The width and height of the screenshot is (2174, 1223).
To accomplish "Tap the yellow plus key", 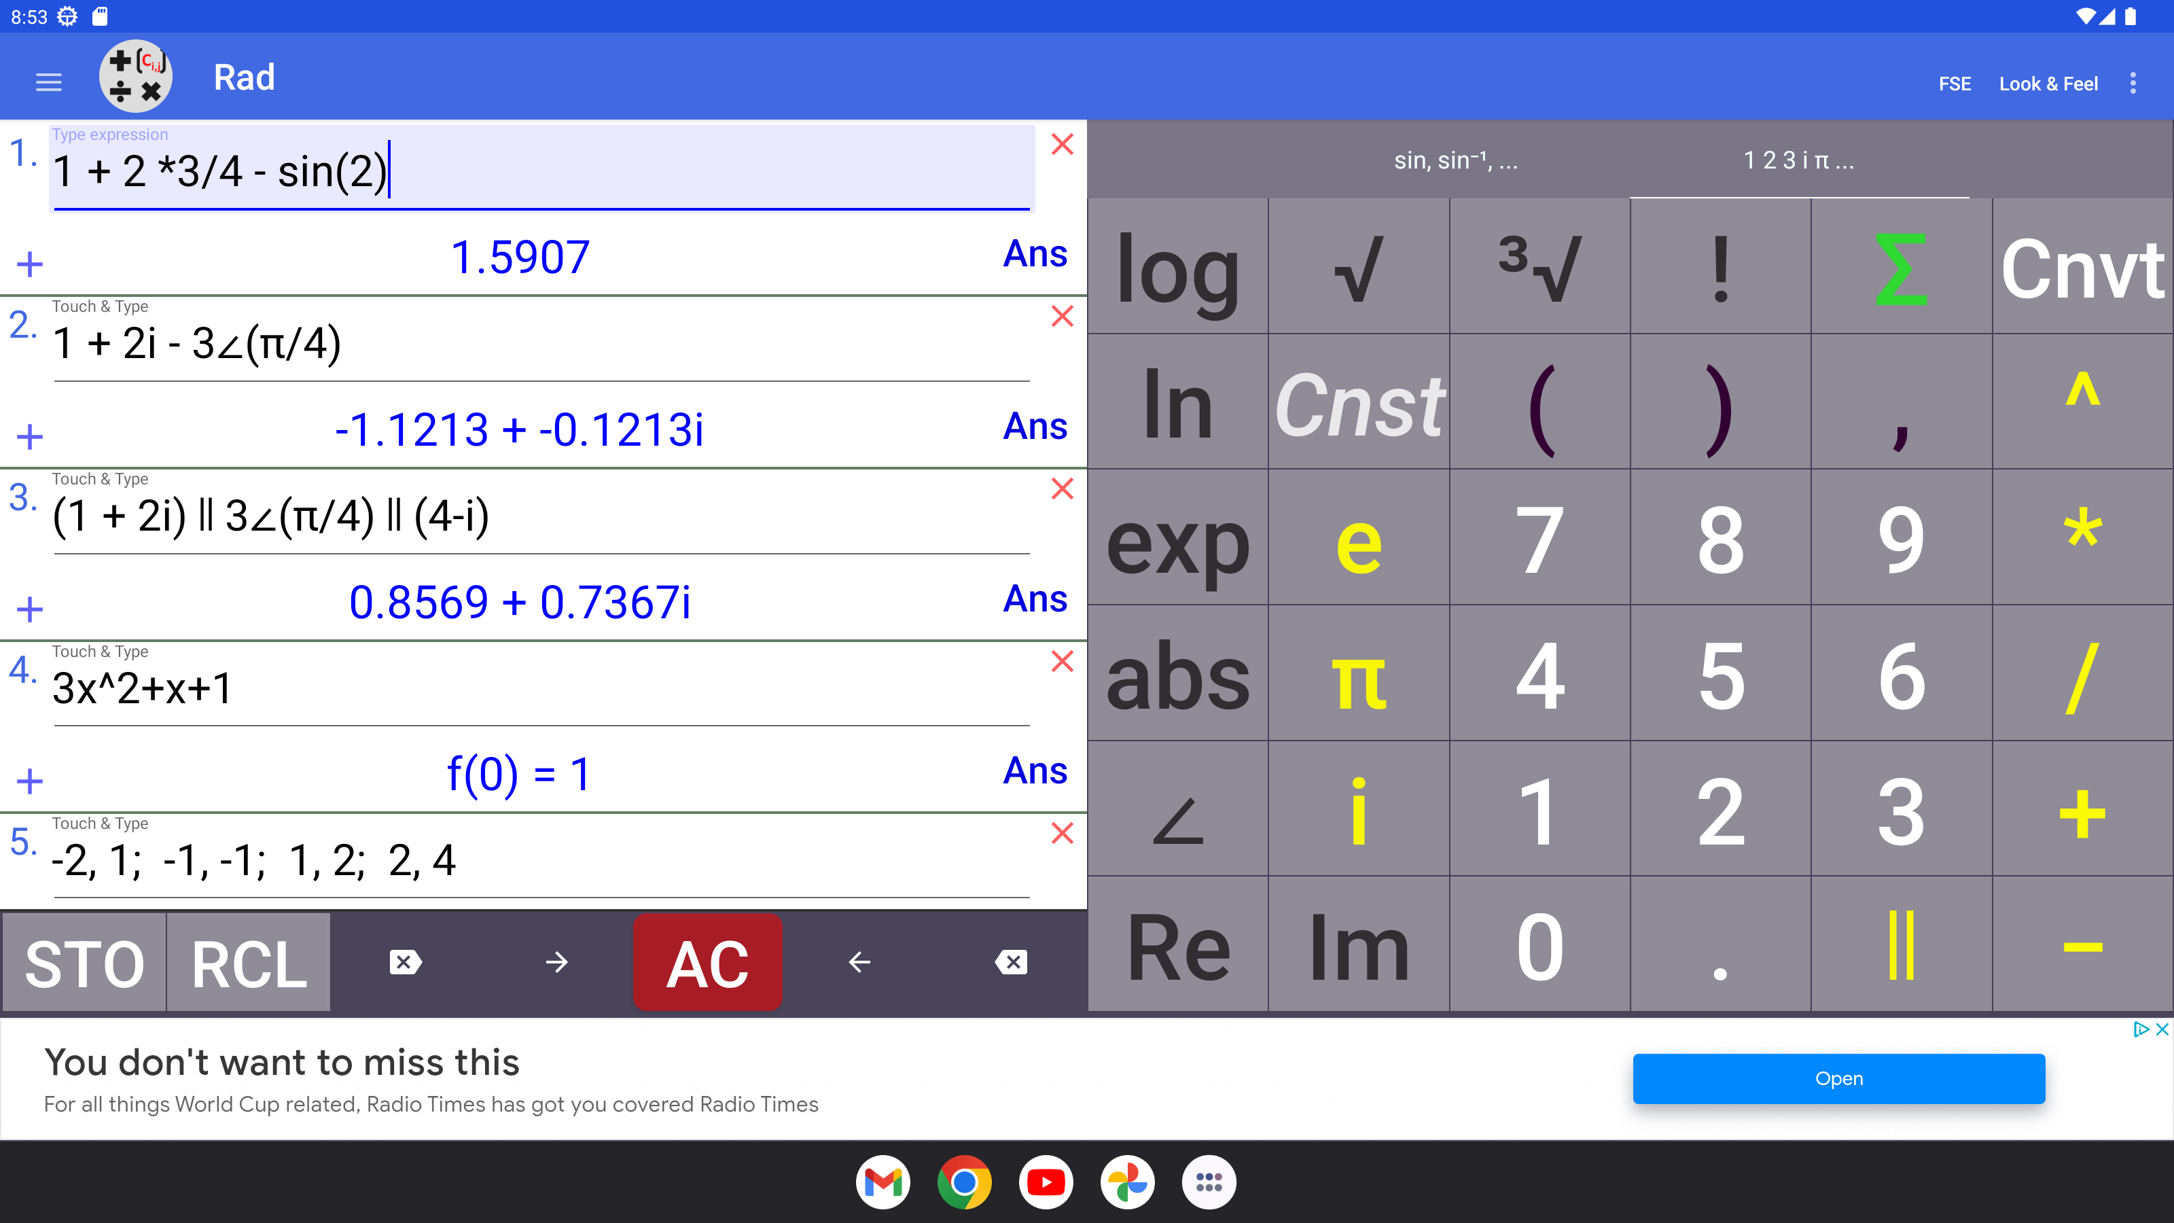I will (x=2083, y=809).
